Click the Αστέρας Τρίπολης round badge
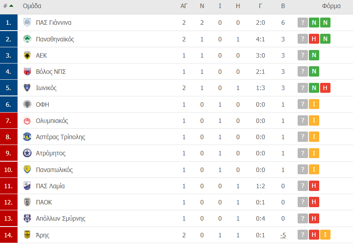Screen dimensions: 353x245 point(27,137)
